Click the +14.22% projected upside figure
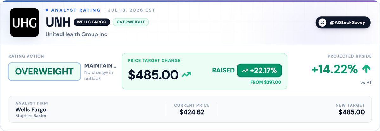380x131 pixels. click(334, 70)
